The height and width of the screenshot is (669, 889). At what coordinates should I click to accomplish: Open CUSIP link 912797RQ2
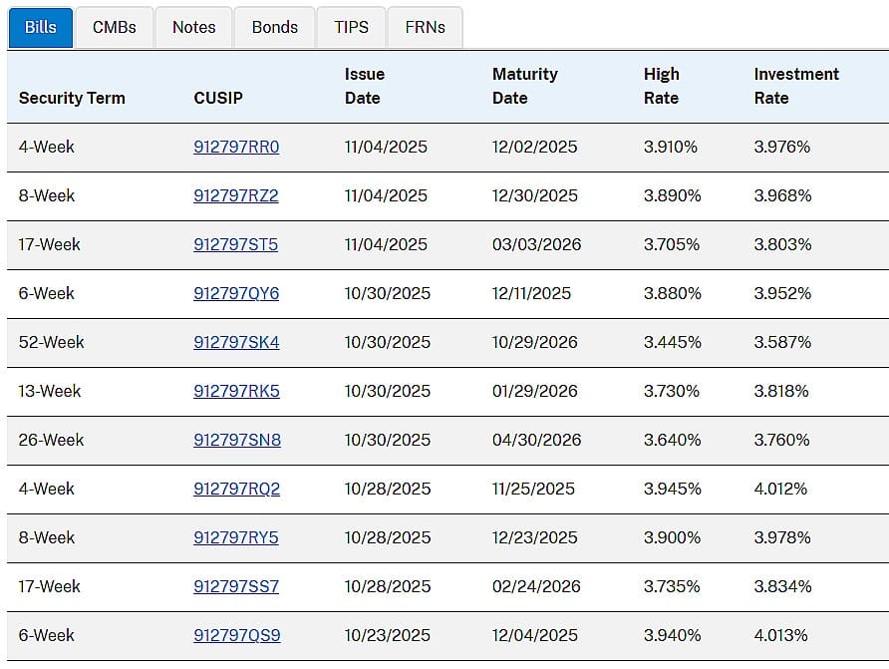point(236,489)
